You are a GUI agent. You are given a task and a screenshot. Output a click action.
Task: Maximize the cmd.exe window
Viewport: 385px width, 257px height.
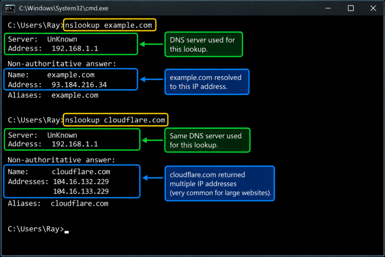coord(351,8)
